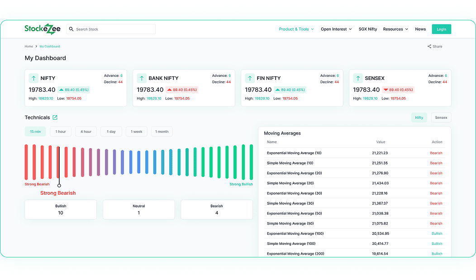
Task: Click the SENSEX up-arrow icon
Action: point(357,78)
